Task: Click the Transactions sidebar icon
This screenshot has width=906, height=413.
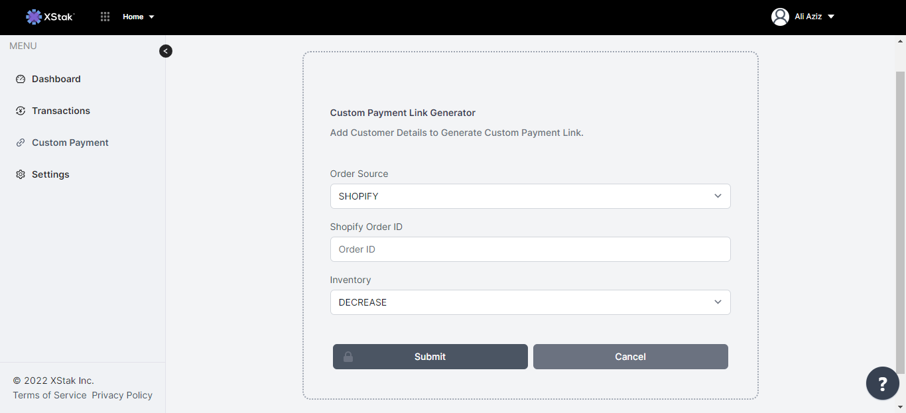Action: pos(21,111)
